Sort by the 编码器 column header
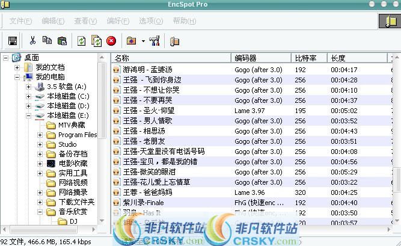This screenshot has height=246, width=401. (x=261, y=58)
